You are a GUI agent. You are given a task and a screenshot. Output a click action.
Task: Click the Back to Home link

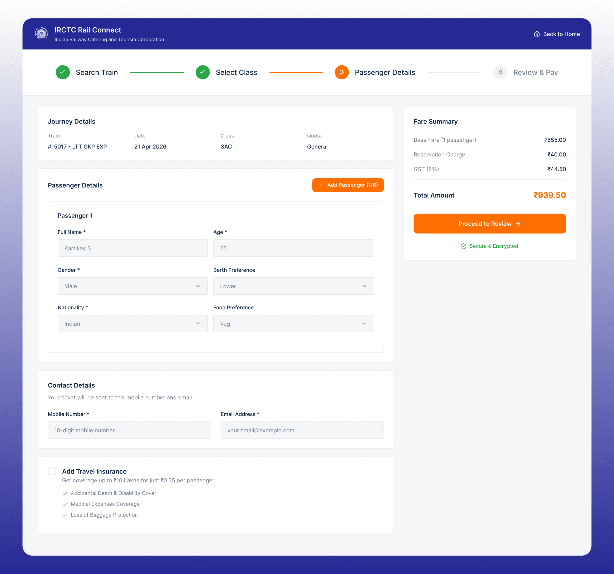coord(557,34)
